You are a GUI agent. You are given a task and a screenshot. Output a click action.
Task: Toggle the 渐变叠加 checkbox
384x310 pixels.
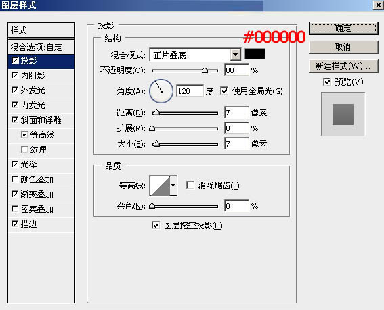point(15,195)
